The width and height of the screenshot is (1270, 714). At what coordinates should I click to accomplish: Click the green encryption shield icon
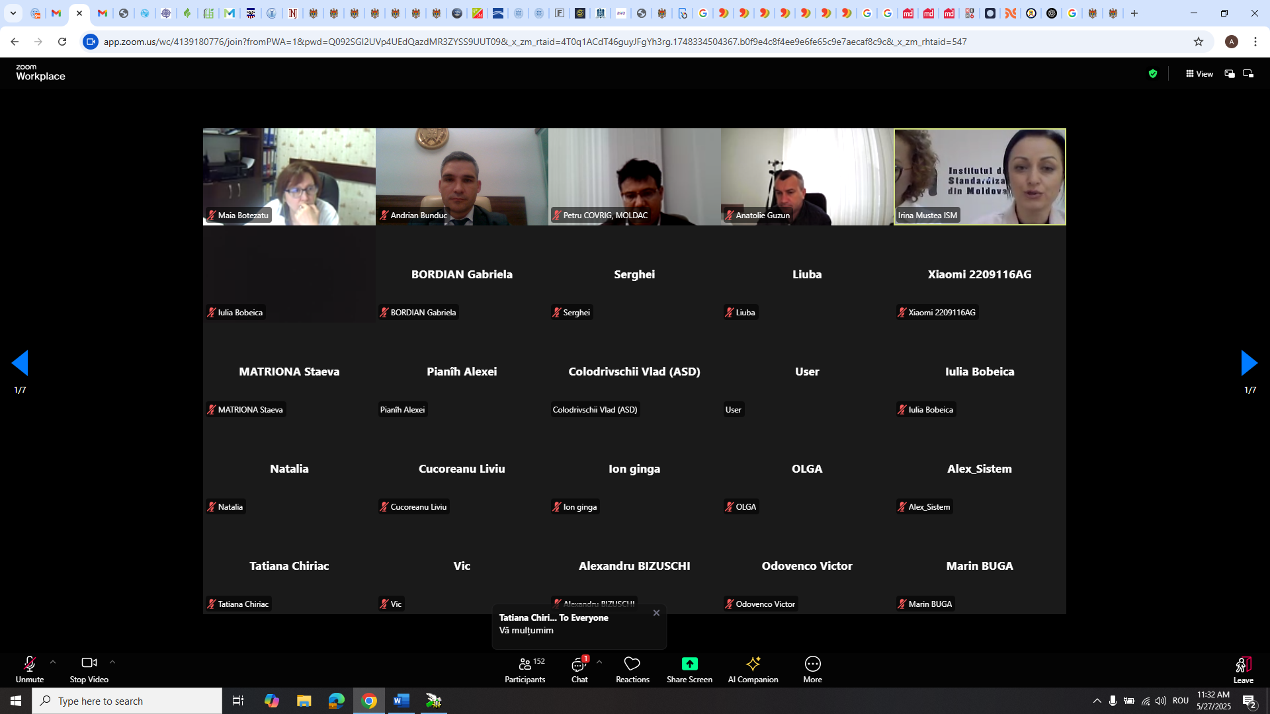(1153, 74)
